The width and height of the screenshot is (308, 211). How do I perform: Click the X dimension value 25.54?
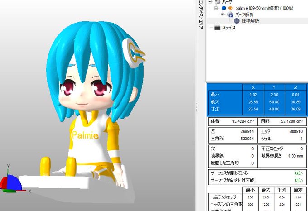[x=253, y=109]
